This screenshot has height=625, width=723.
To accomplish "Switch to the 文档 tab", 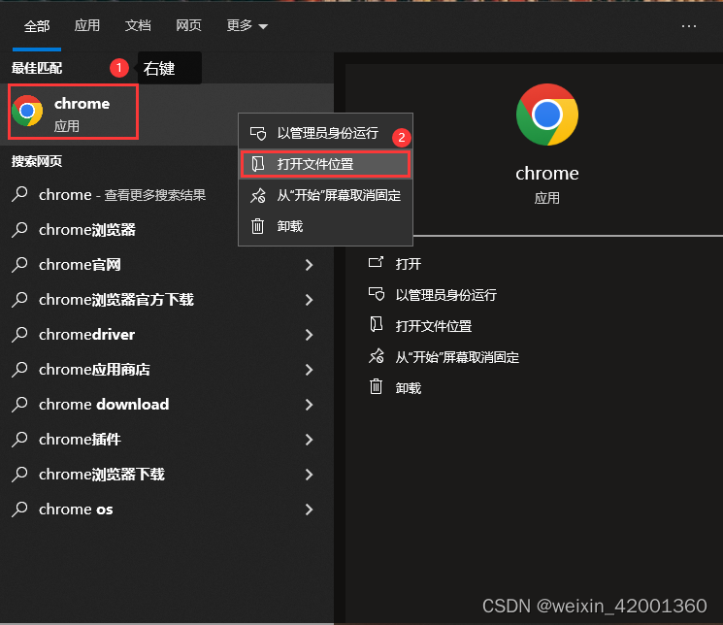I will (138, 25).
